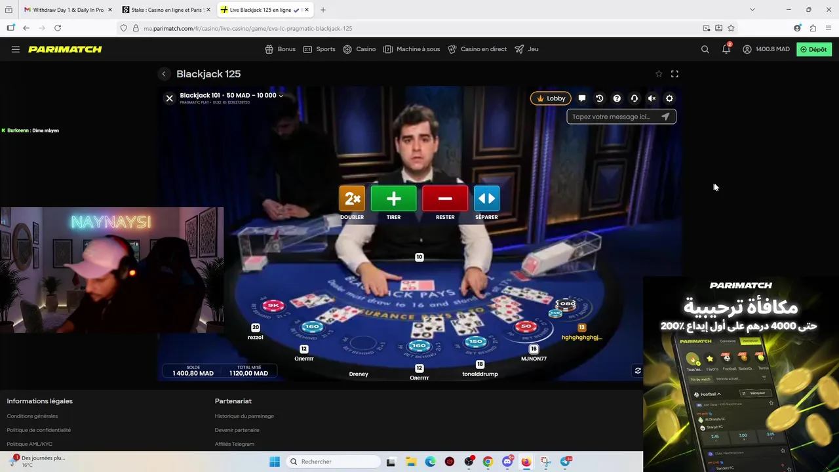Viewport: 839px width, 472px height.
Task: Open File Explorer from taskbar
Action: [412, 462]
